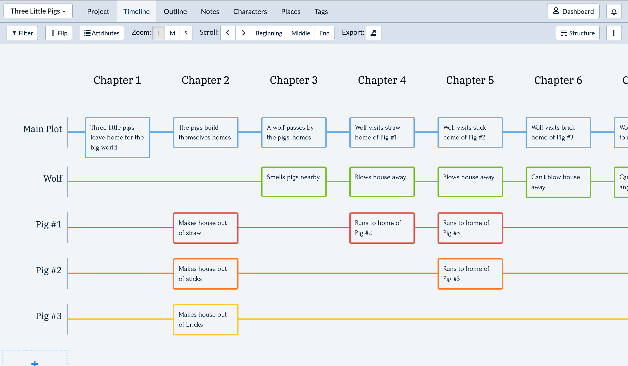
Task: Click the notification bell icon
Action: (x=614, y=12)
